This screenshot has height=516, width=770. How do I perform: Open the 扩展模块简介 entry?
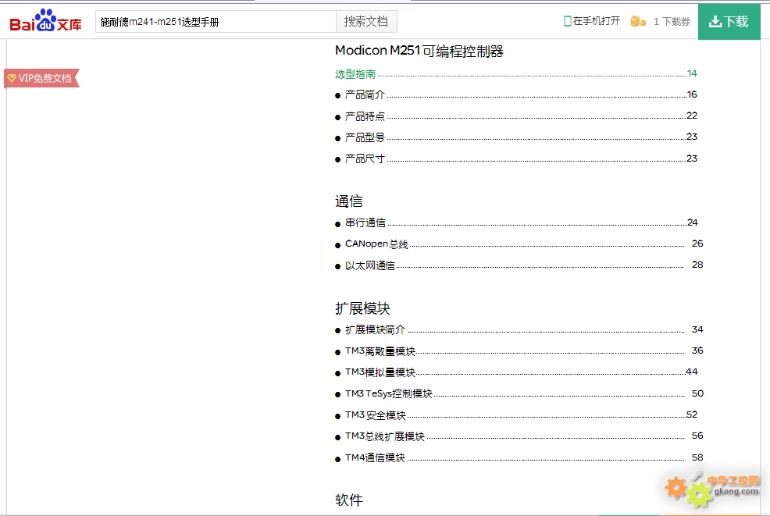click(x=375, y=330)
